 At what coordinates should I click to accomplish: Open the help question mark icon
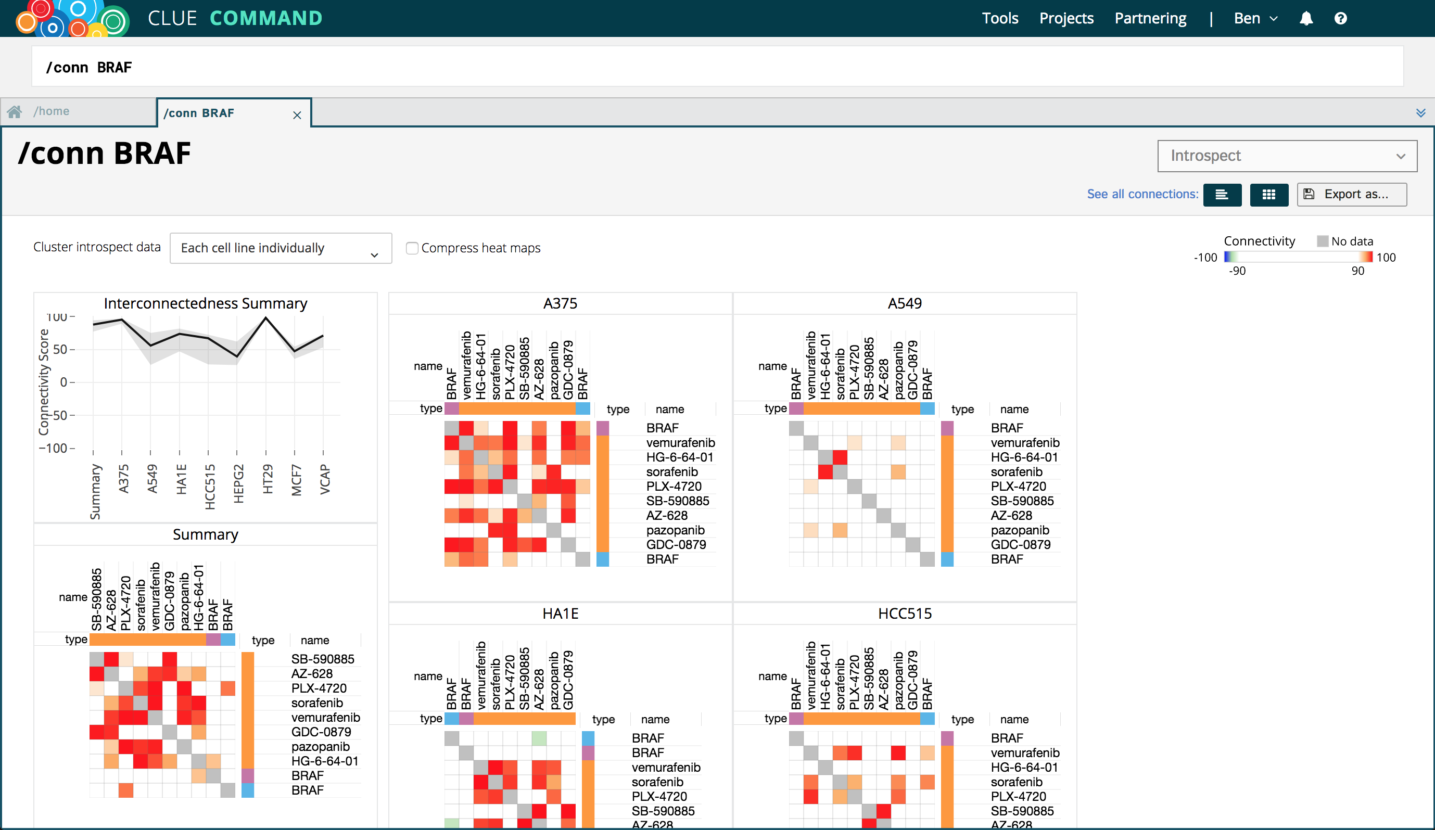1340,18
